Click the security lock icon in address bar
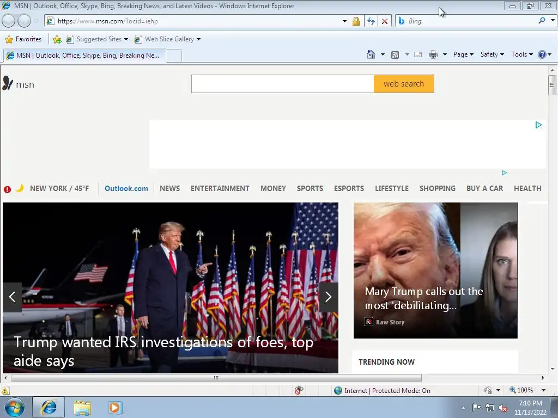 356,21
